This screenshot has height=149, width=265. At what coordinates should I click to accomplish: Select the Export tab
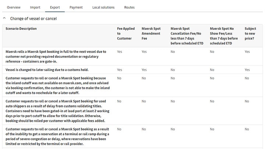coord(55,7)
